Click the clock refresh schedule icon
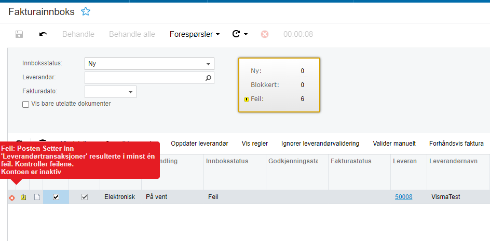This screenshot has height=241, width=490. click(236, 34)
